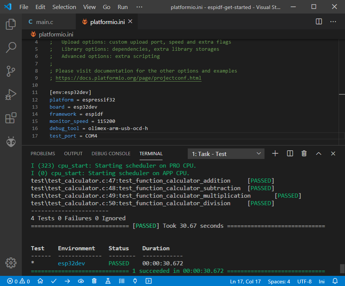Switch to the OUTPUT panel tab

click(x=73, y=154)
